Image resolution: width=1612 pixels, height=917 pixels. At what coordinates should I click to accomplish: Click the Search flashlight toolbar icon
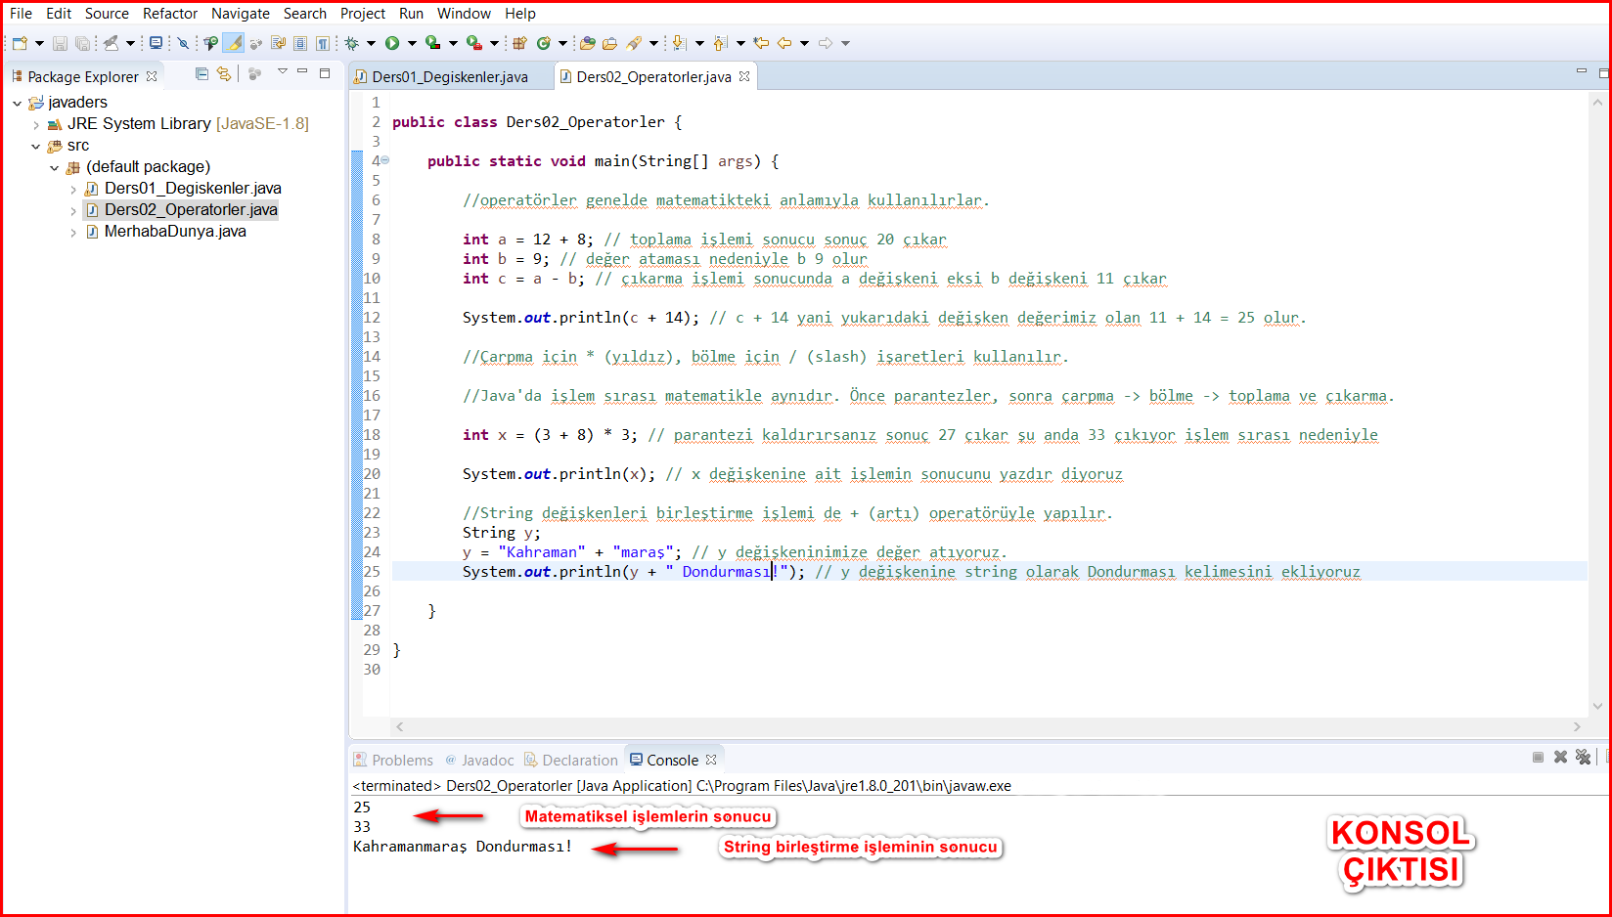pyautogui.click(x=634, y=43)
